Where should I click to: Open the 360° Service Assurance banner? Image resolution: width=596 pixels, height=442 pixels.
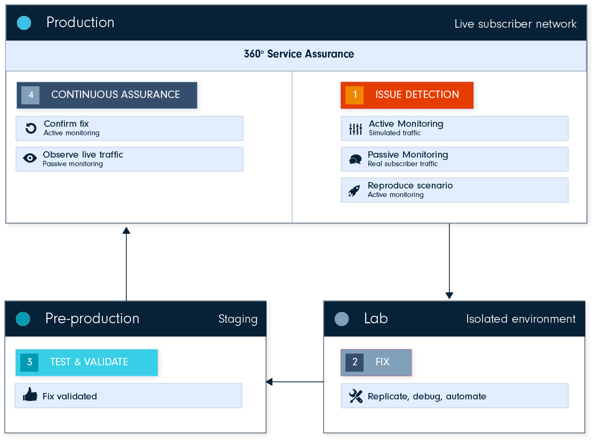[299, 54]
